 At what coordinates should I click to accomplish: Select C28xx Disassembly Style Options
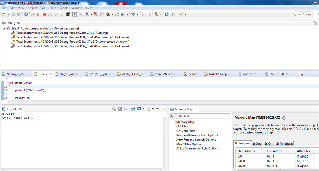197,148
